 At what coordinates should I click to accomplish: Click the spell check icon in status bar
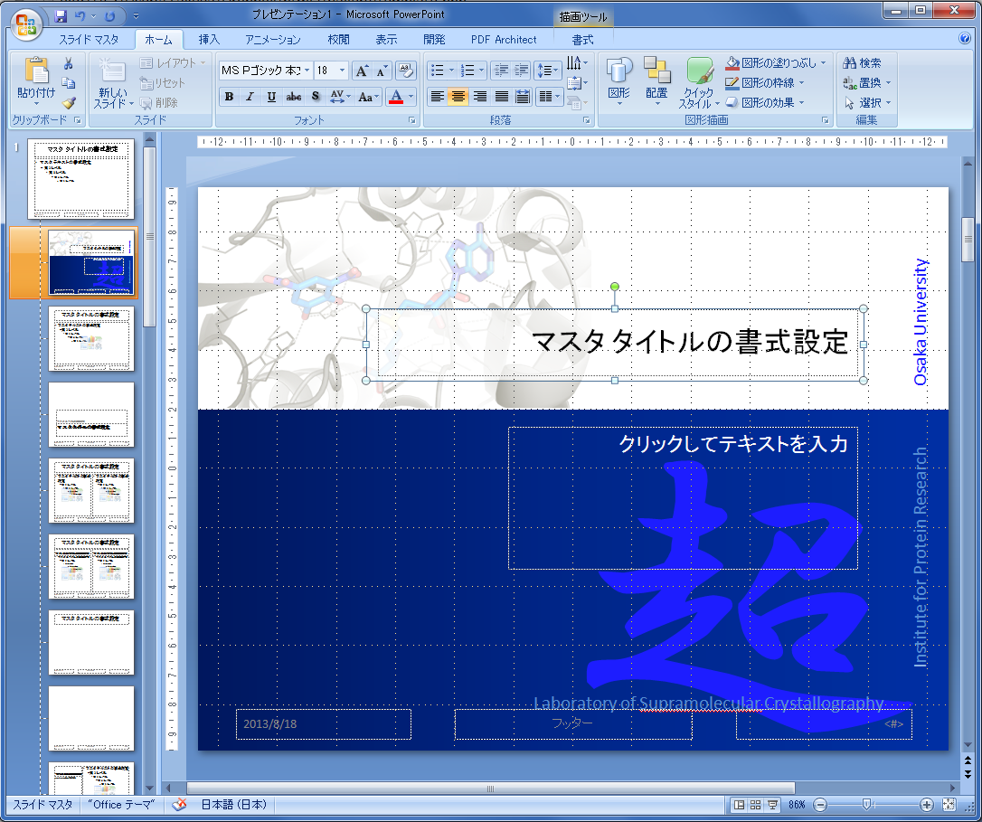coord(179,805)
